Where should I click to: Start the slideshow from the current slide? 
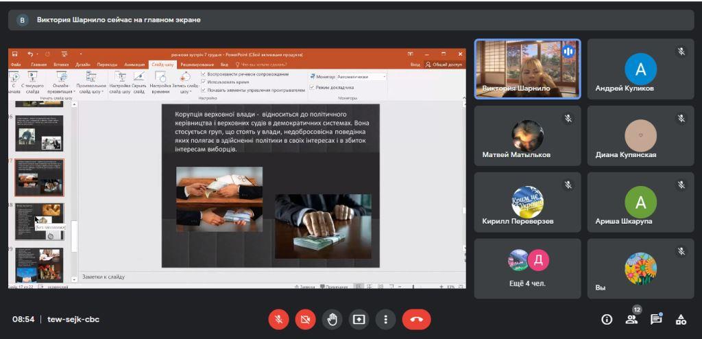(x=32, y=82)
